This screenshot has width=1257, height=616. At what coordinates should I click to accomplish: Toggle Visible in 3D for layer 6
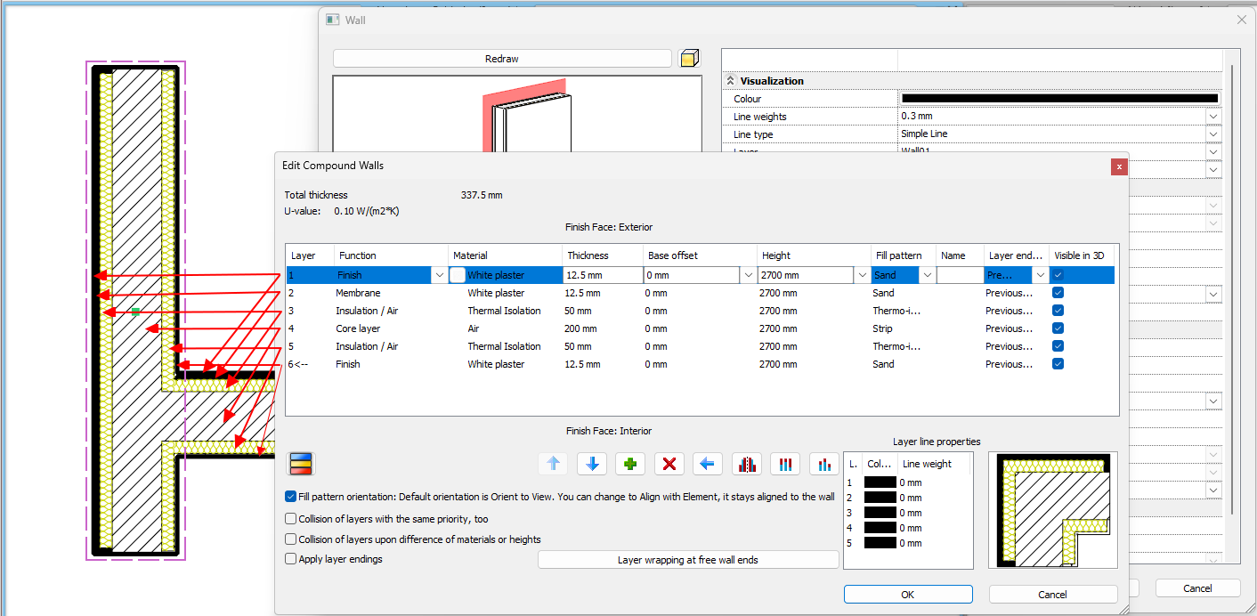pyautogui.click(x=1058, y=364)
